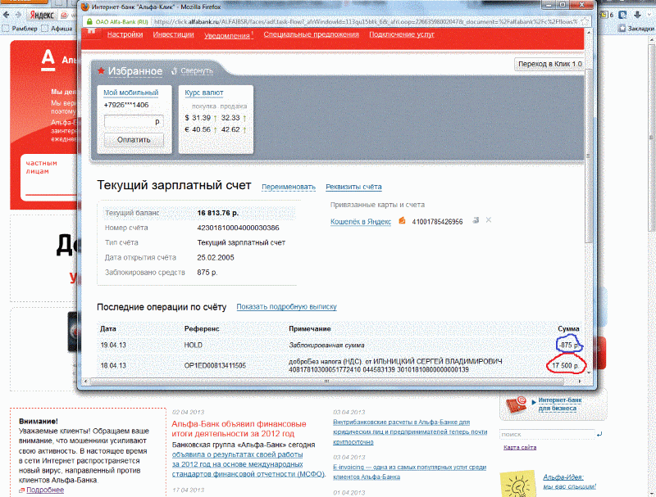
Task: Open the downloads arrow in background browser toolbar
Action: [638, 15]
